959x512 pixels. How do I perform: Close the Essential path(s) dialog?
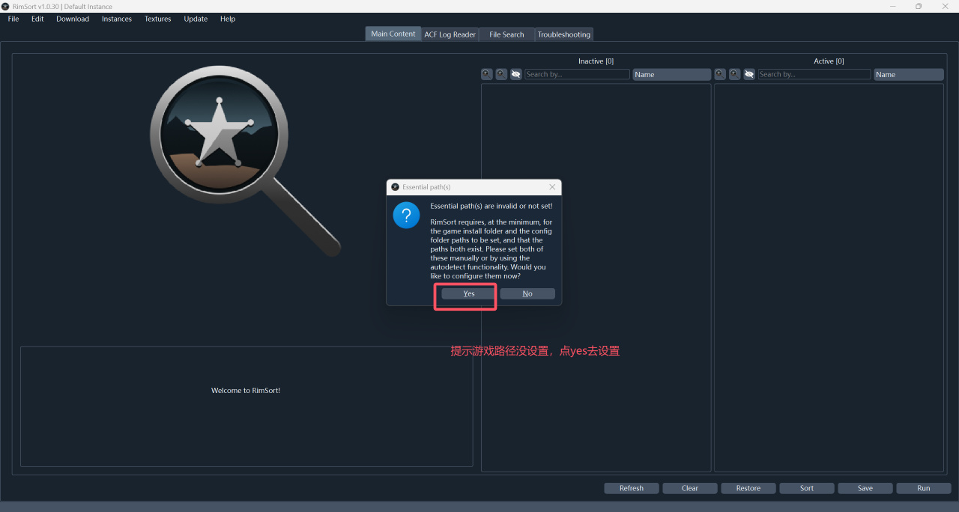pos(552,187)
